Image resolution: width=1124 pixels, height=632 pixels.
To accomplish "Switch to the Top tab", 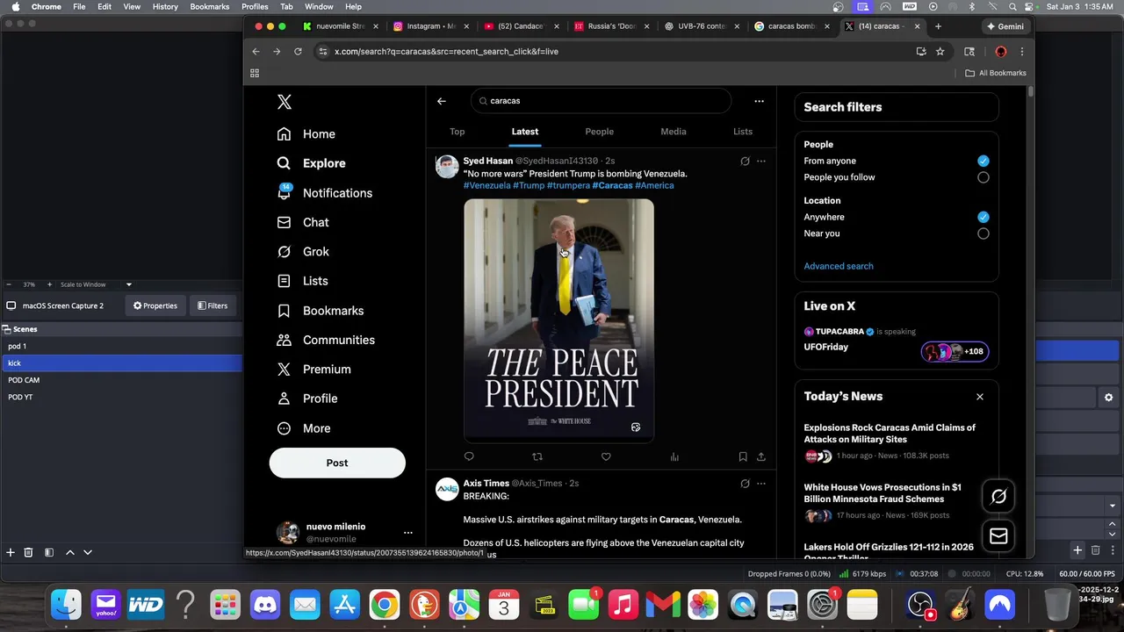I will (458, 132).
